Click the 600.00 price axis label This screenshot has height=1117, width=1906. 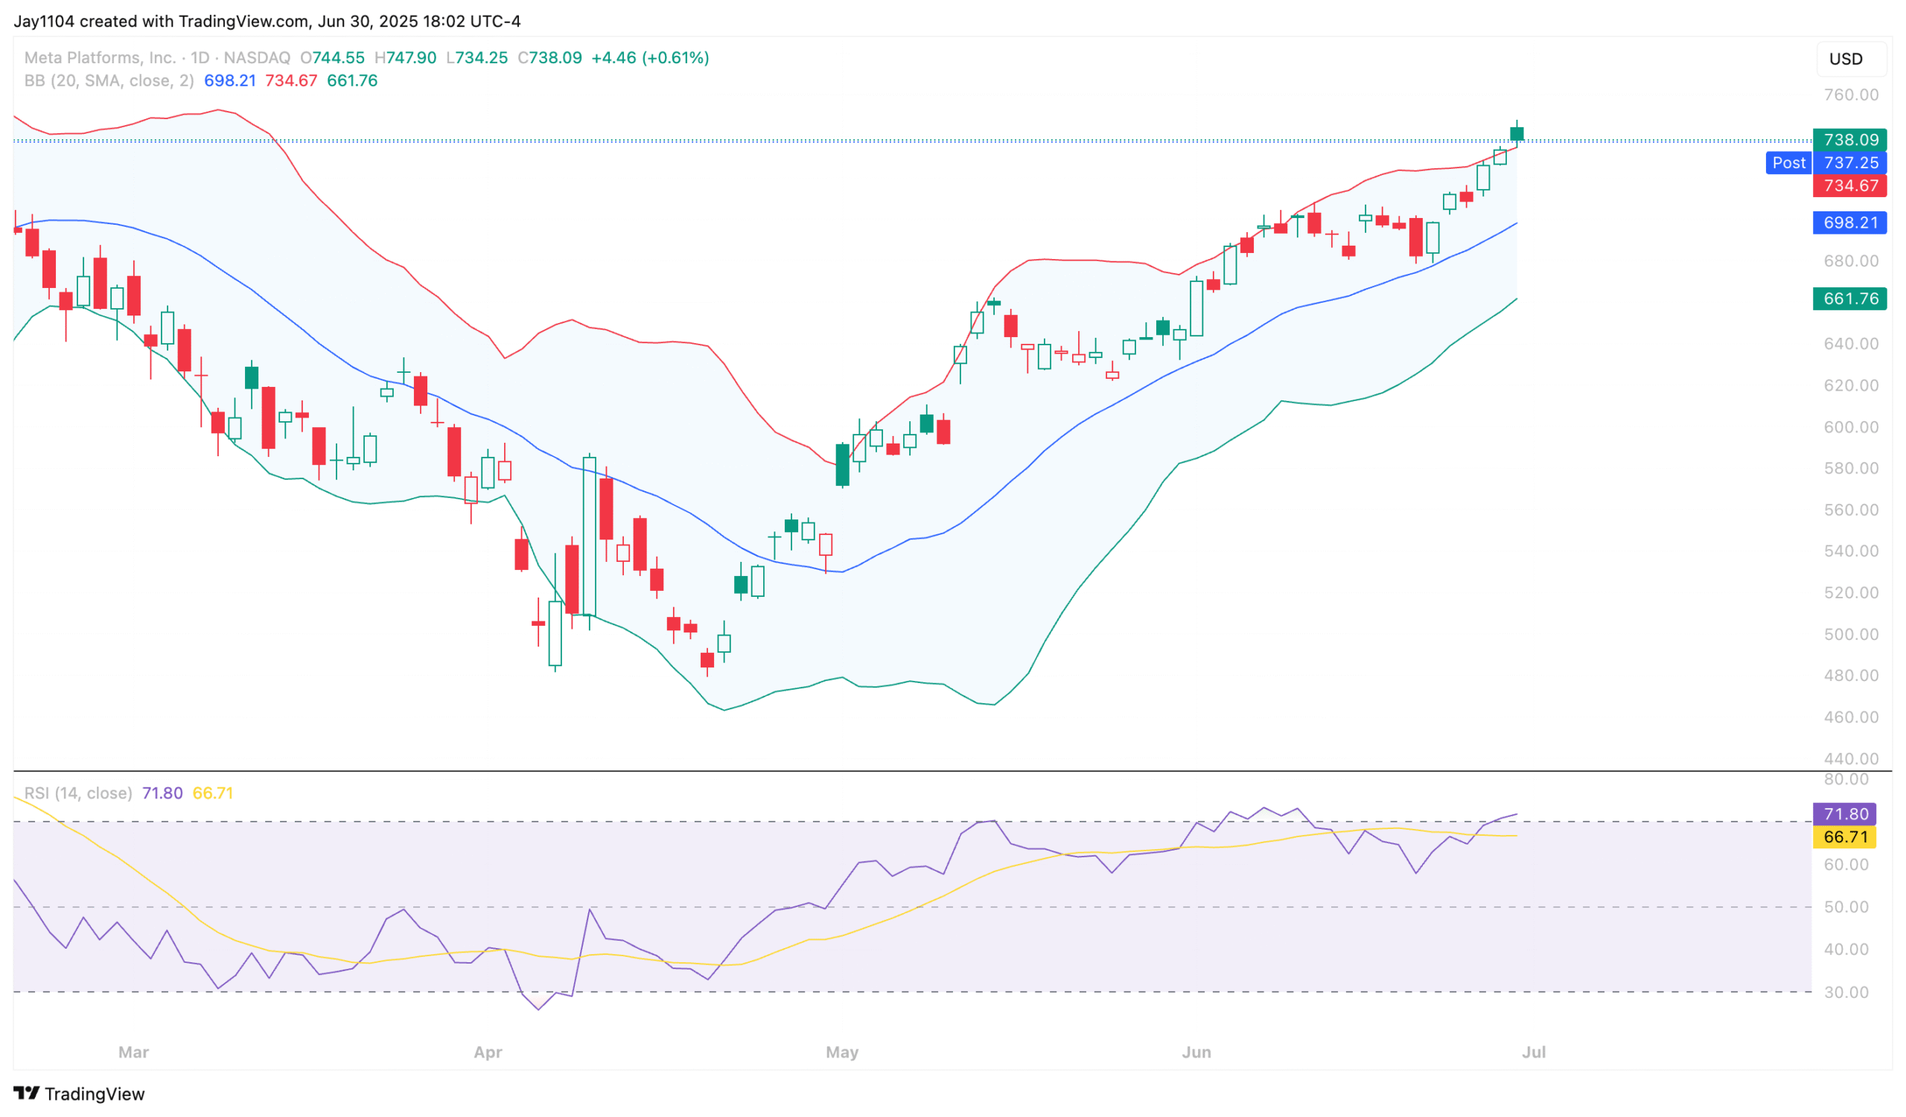pyautogui.click(x=1851, y=427)
